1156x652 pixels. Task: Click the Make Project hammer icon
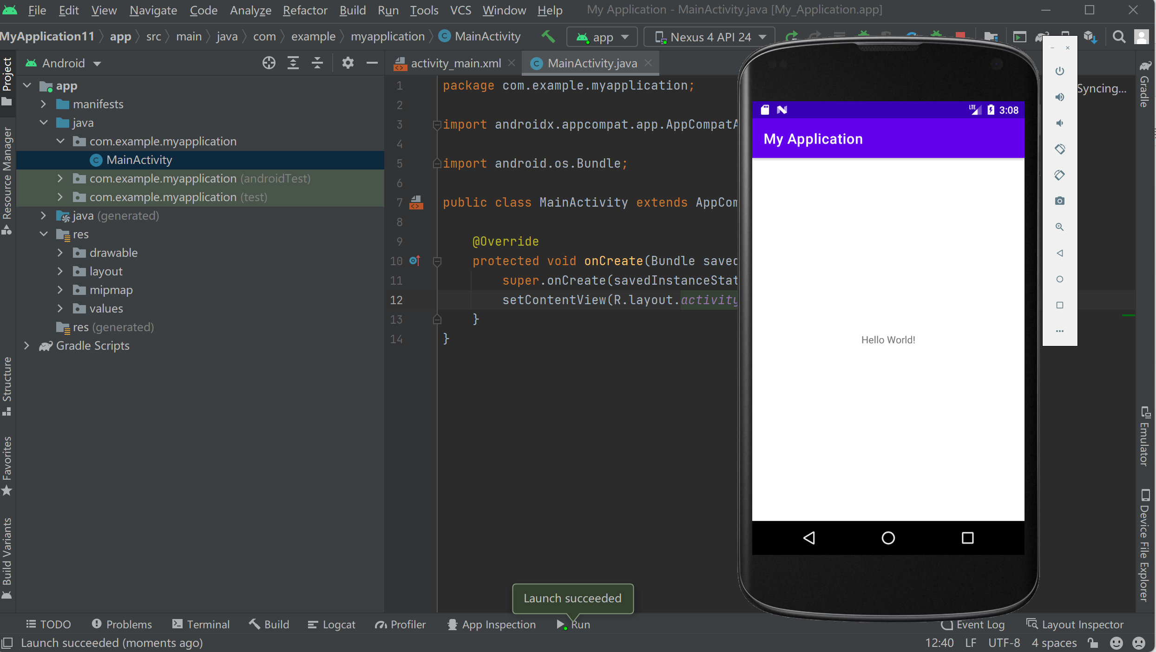pos(548,37)
